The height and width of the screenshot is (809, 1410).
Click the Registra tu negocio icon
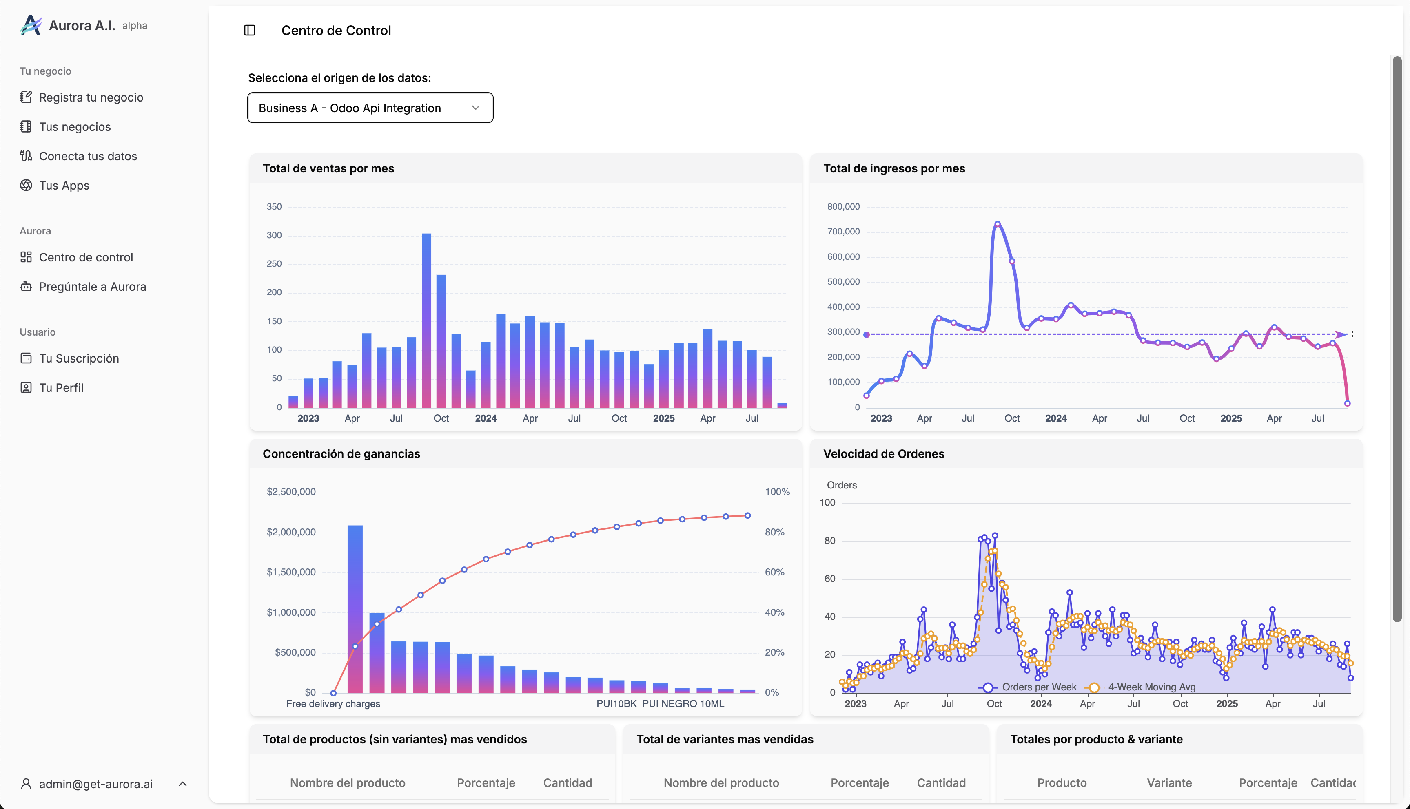click(26, 97)
